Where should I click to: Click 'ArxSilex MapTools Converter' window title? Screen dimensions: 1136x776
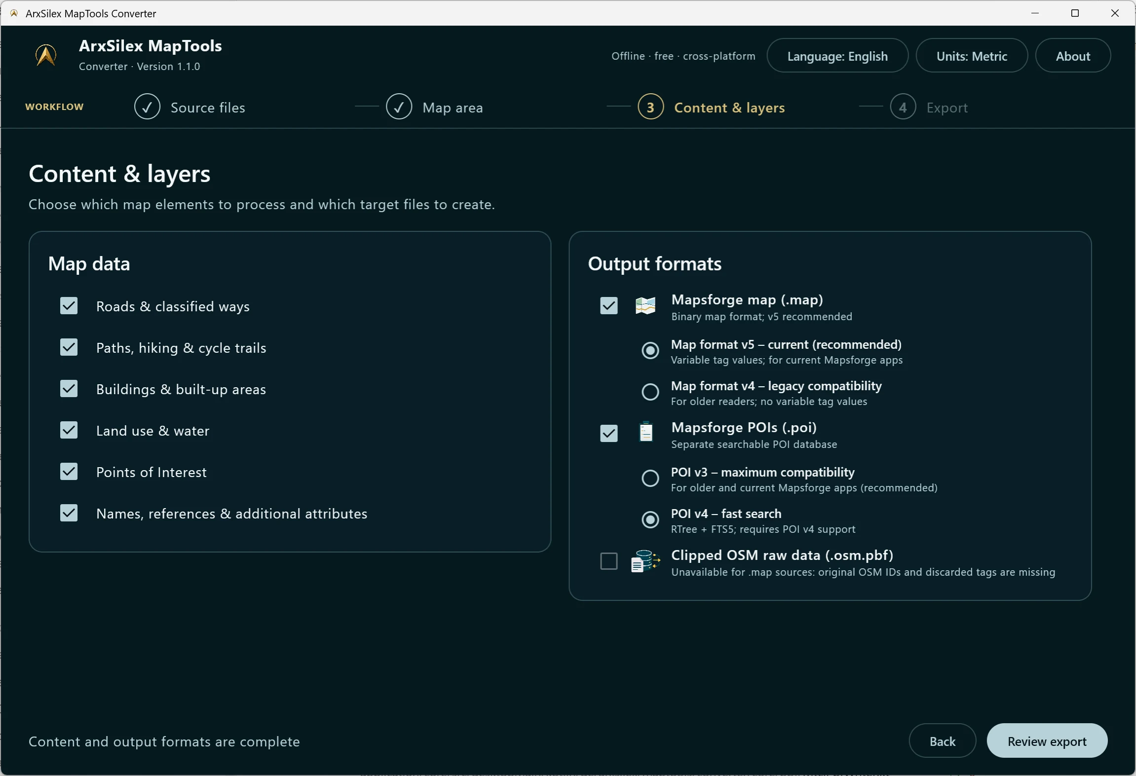(x=91, y=13)
